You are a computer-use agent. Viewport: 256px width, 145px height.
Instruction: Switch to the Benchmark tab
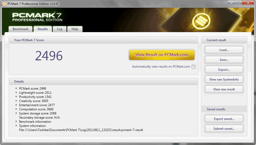21,29
